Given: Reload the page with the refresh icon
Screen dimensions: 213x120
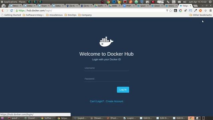Looking at the screenshot, I should click(x=12, y=10).
